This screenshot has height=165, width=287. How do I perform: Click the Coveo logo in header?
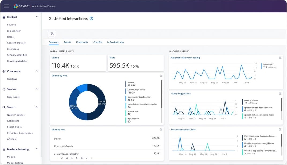[21, 6]
